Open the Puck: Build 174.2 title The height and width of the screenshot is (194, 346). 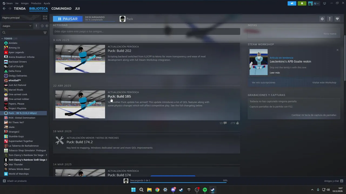pos(79,142)
